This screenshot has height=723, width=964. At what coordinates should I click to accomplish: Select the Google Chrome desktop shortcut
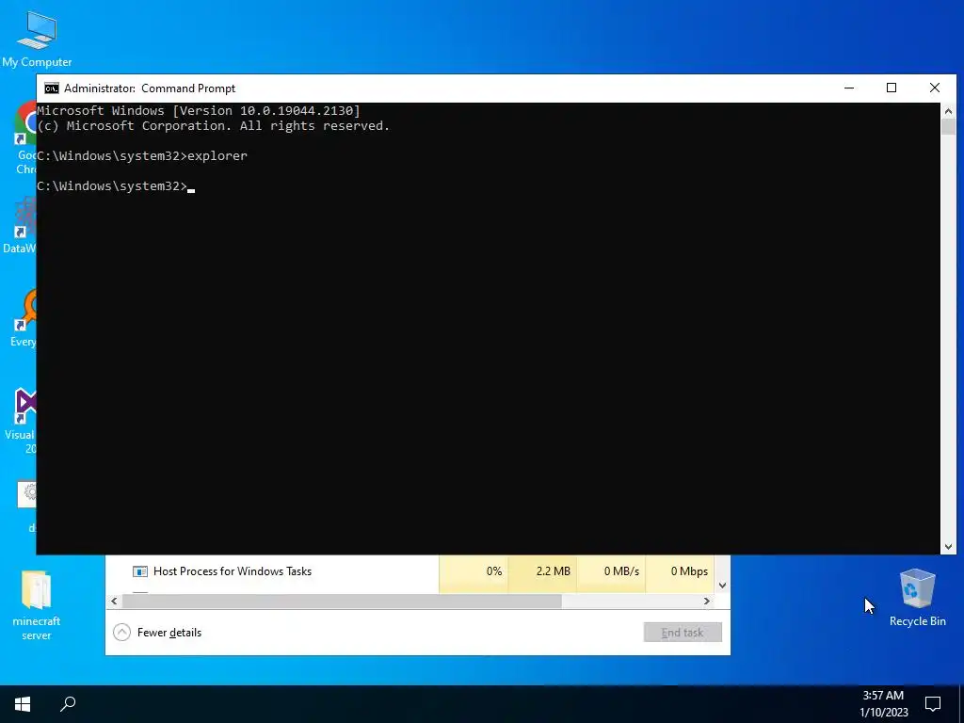25,138
